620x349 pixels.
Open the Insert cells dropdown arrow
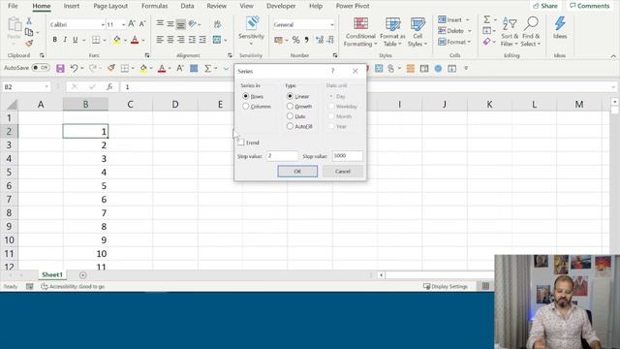point(468,19)
